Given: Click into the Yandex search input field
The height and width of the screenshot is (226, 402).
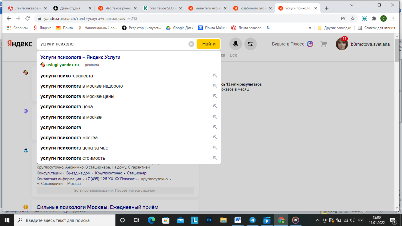Looking at the screenshot, I should pos(113,44).
